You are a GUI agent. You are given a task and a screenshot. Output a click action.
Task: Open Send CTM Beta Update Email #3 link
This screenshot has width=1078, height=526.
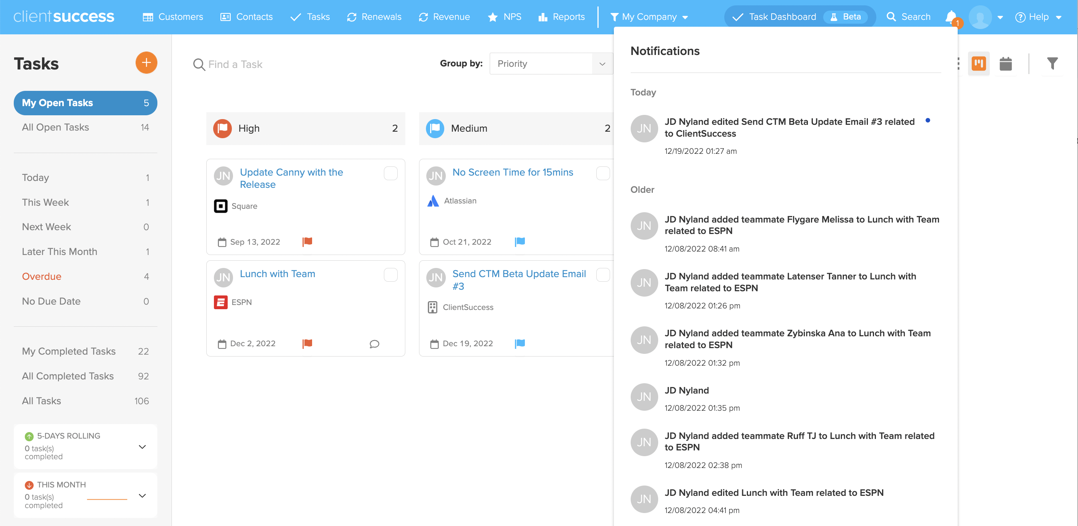(x=519, y=280)
